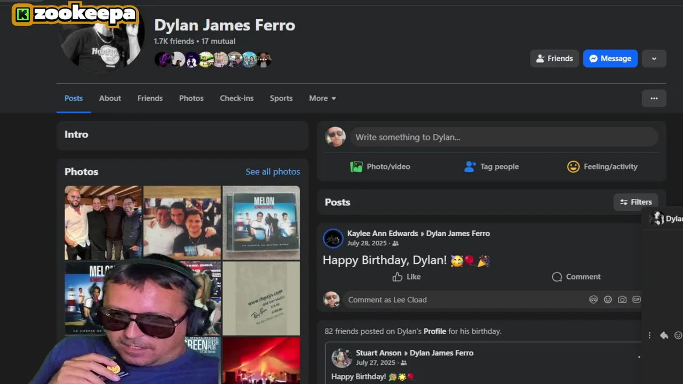Image resolution: width=683 pixels, height=384 pixels.
Task: Open audience icon on Stuart's post
Action: click(x=404, y=363)
